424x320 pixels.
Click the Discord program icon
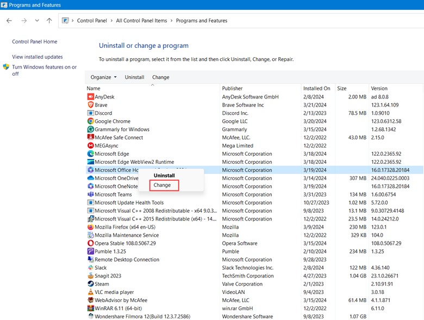coord(91,113)
